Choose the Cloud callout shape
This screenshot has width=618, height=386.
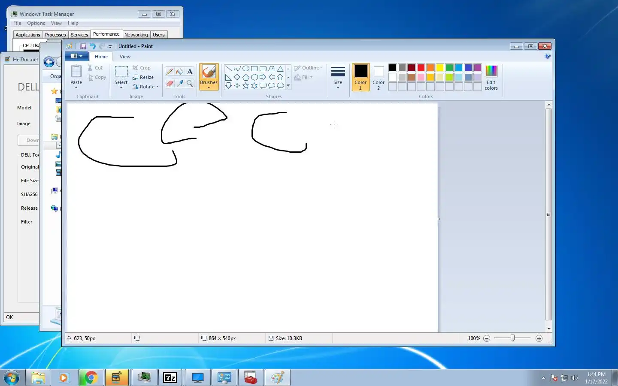pyautogui.click(x=280, y=86)
